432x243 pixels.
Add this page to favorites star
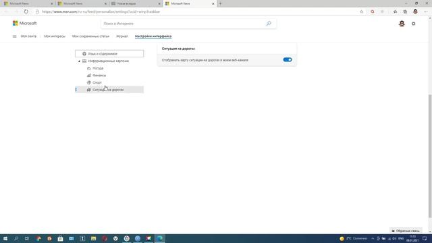point(362,11)
